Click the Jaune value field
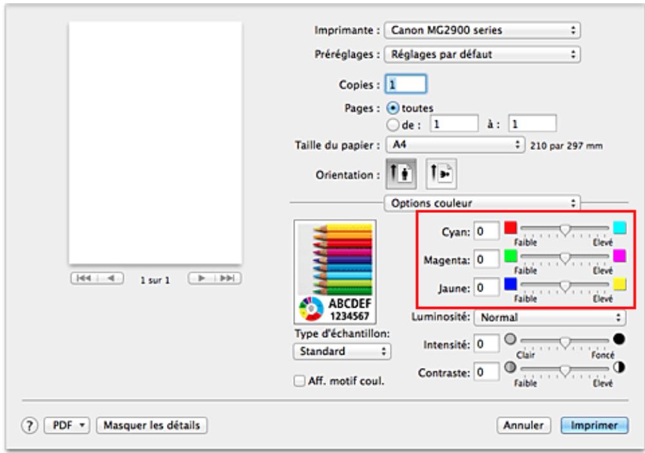Image resolution: width=645 pixels, height=453 pixels. (x=486, y=288)
